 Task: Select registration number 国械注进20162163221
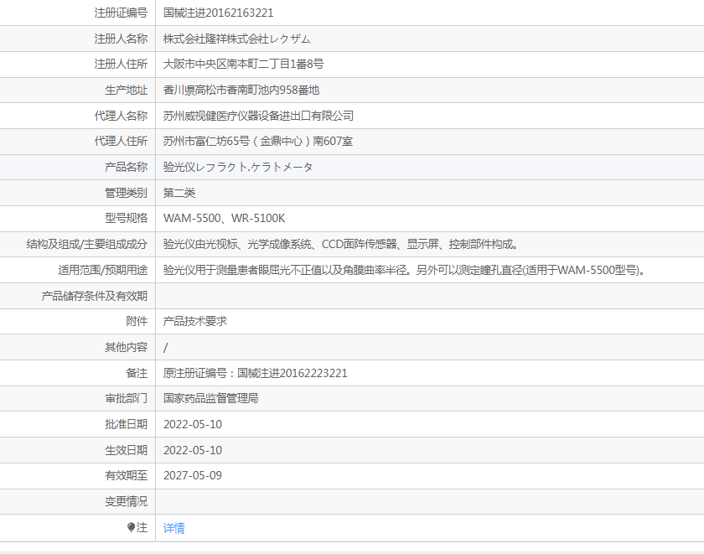click(218, 13)
